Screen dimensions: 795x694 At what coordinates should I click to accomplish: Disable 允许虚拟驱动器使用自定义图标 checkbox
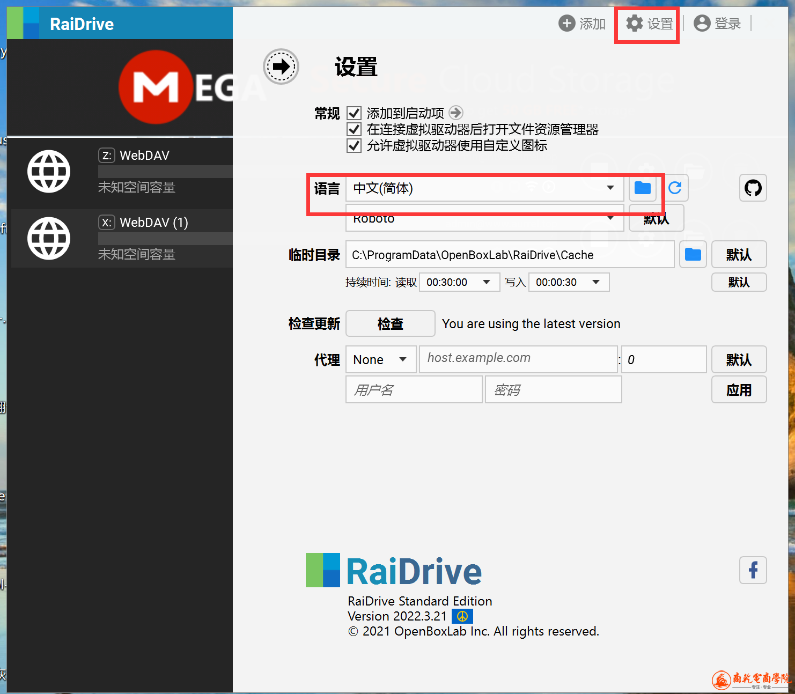(x=354, y=145)
